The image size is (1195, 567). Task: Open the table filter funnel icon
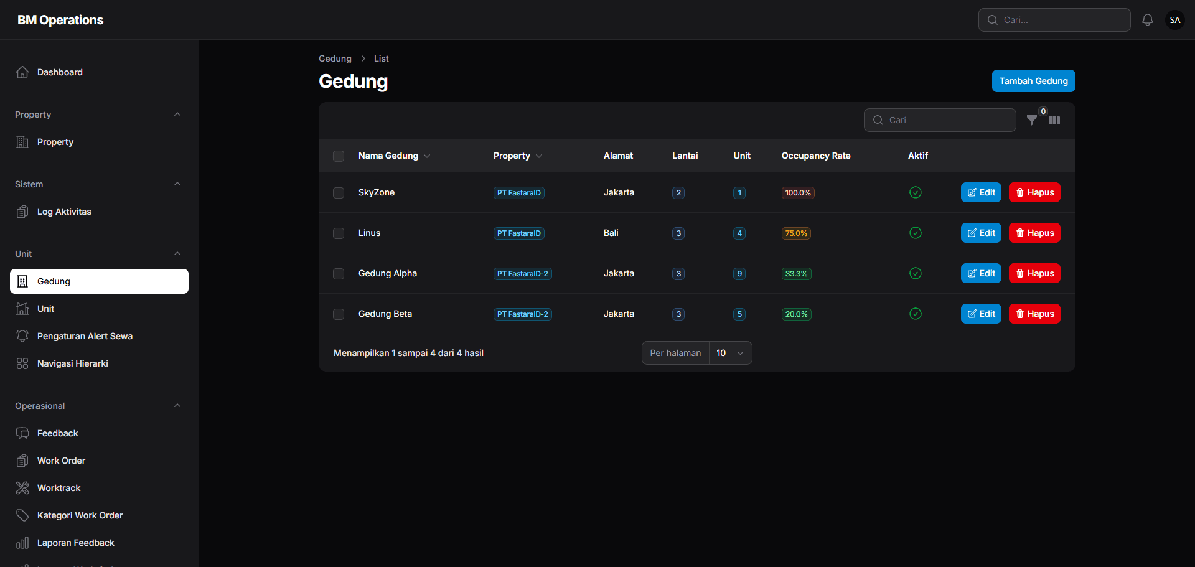pos(1032,120)
